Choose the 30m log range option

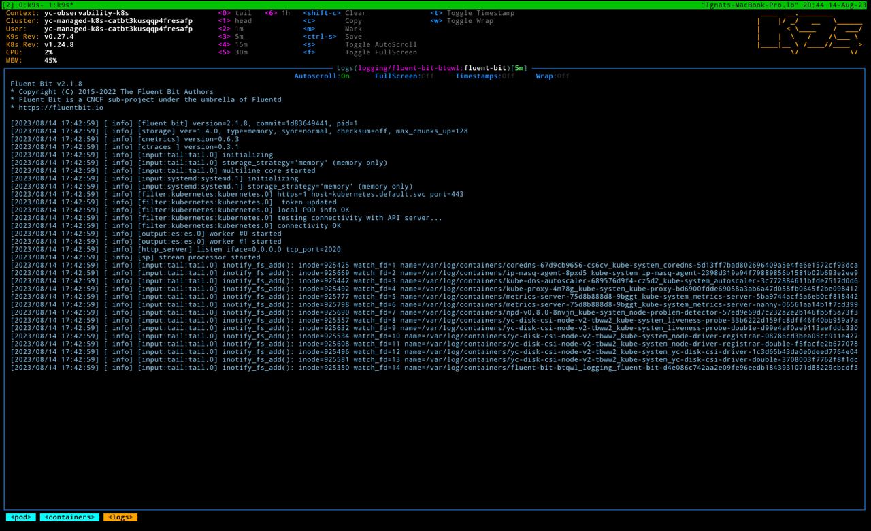(233, 52)
